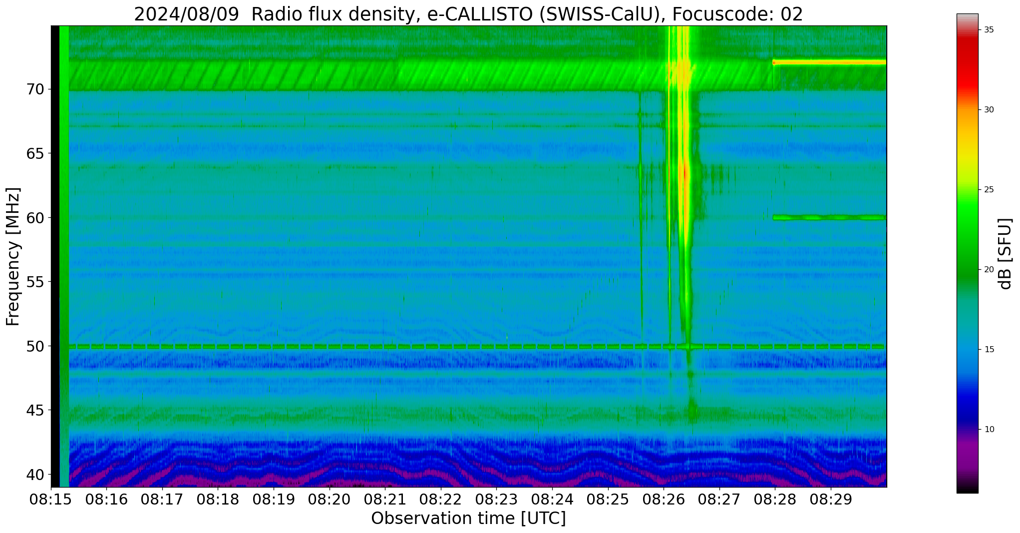
Task: Click the 08:17 time tick label
Action: coord(162,500)
